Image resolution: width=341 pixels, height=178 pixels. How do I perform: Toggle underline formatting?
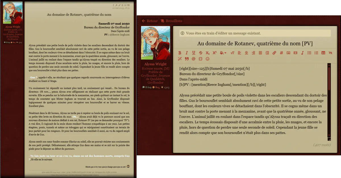(x=194, y=53)
